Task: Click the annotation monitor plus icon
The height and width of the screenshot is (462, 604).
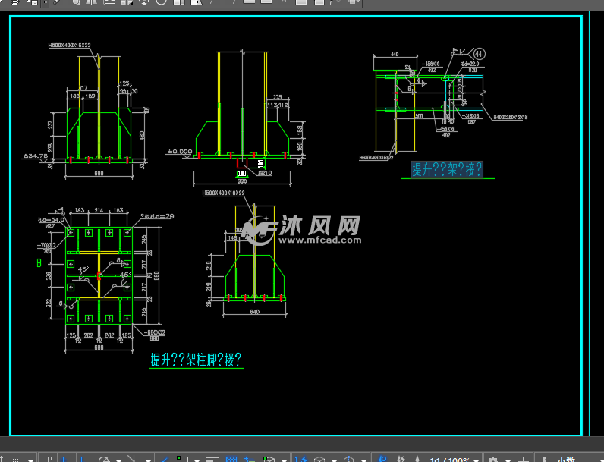Action: pyautogui.click(x=524, y=460)
